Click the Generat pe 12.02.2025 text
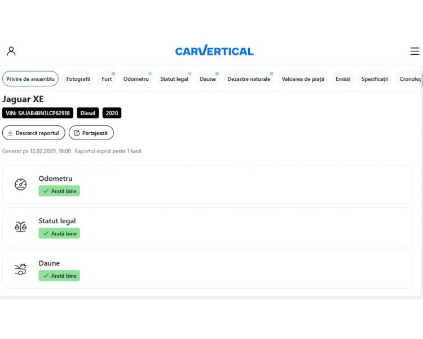This screenshot has width=423, height=339. (37, 151)
